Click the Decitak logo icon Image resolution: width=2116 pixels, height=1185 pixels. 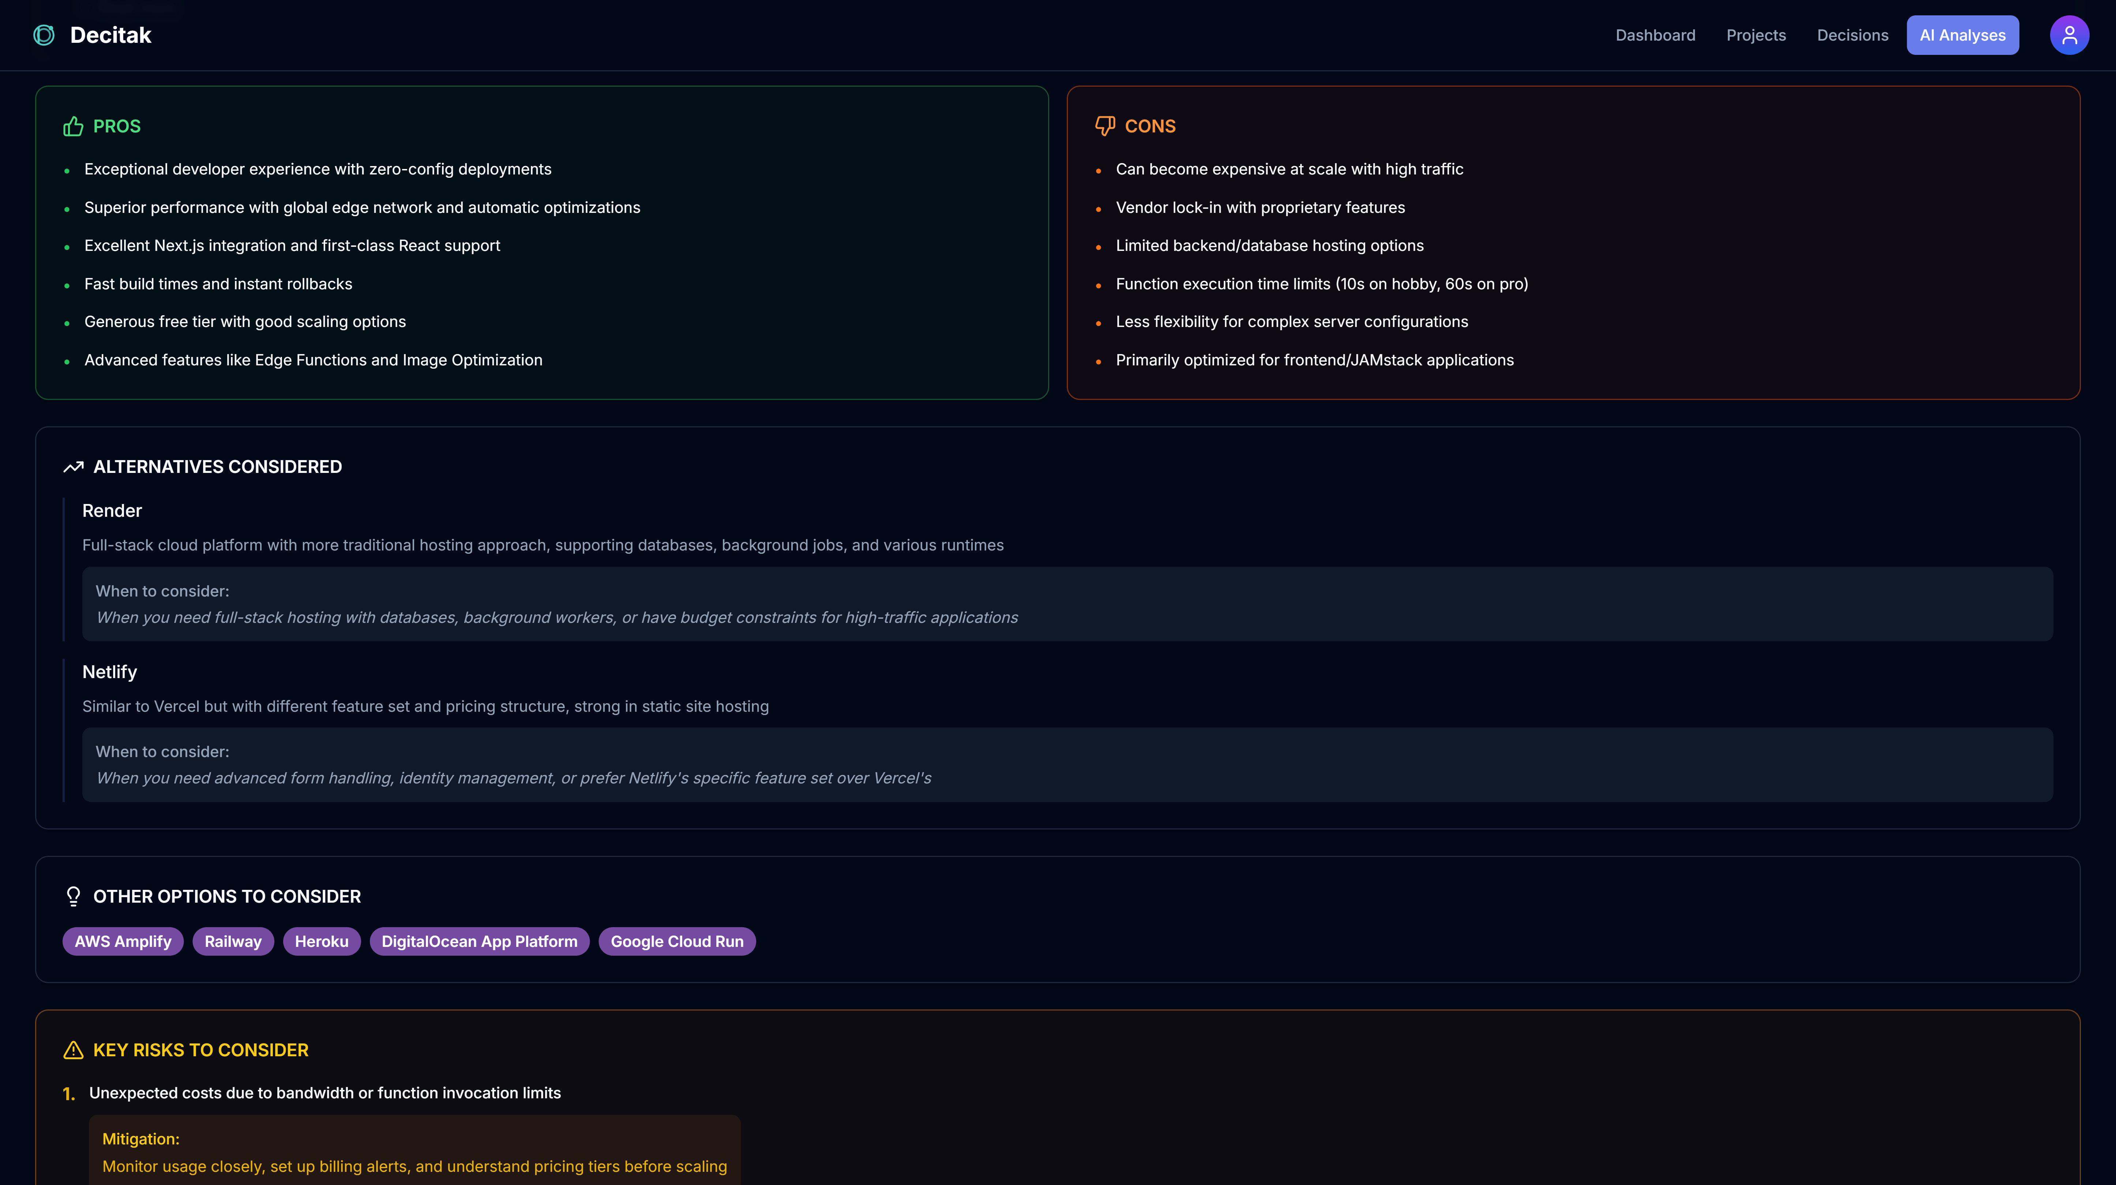[44, 35]
